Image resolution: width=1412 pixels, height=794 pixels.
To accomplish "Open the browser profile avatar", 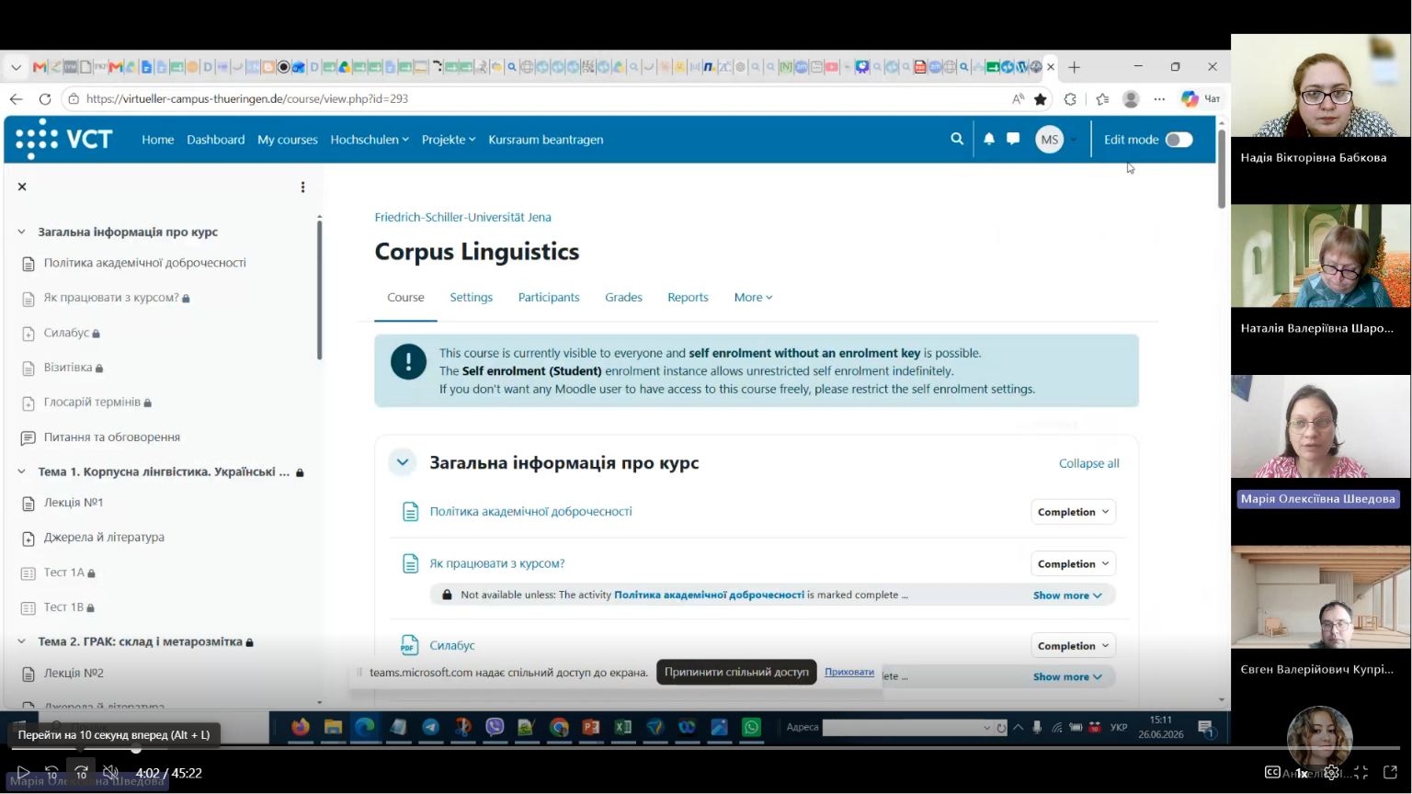I will (x=1131, y=98).
